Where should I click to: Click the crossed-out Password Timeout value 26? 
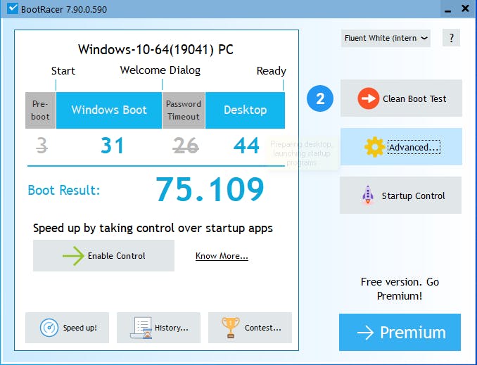[186, 146]
